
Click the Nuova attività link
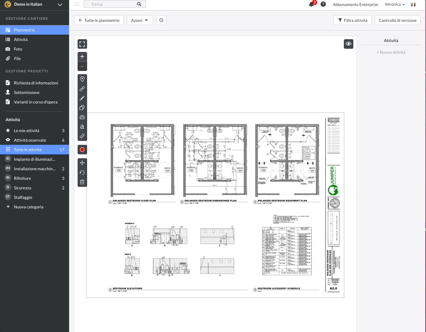coord(391,52)
